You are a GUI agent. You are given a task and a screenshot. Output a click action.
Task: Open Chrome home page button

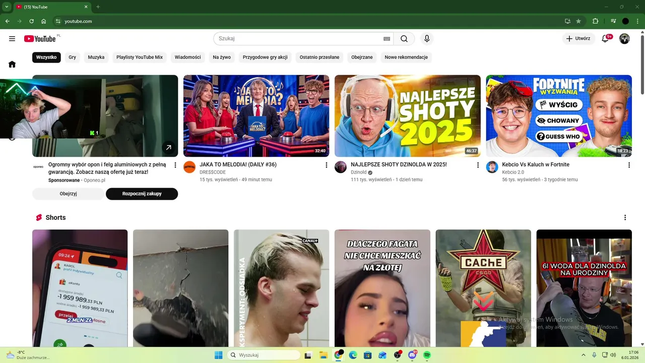[x=44, y=21]
